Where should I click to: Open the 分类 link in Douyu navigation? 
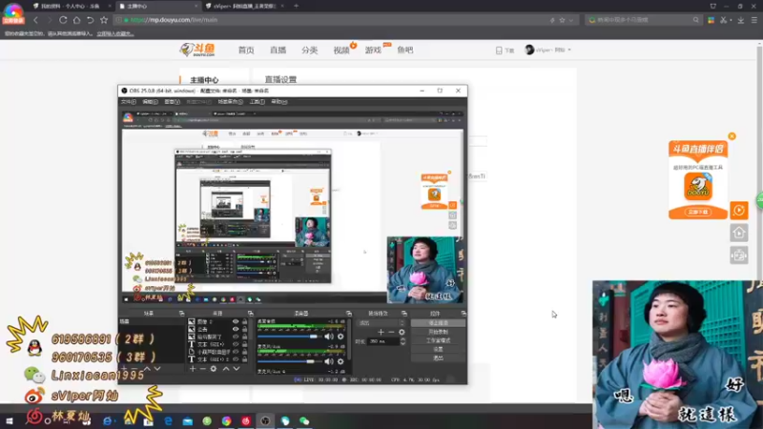309,51
